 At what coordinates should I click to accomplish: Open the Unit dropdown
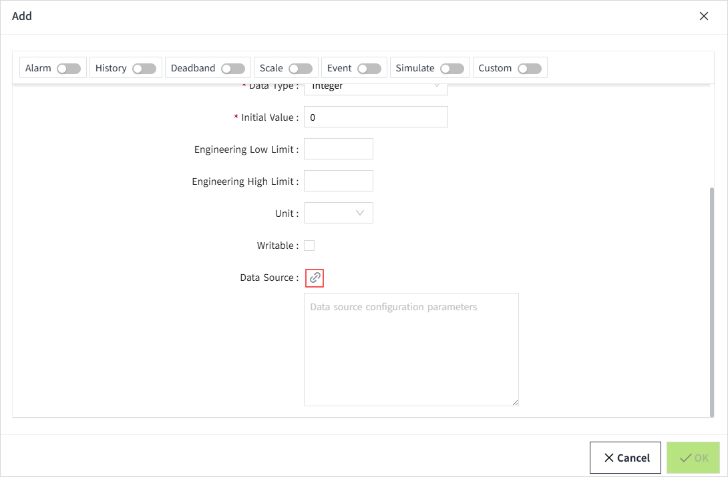(339, 213)
